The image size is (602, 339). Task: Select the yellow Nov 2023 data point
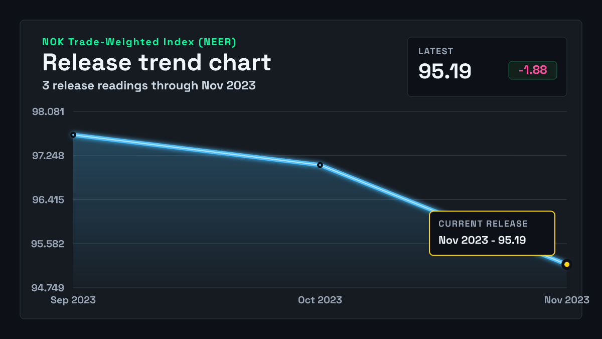[567, 264]
